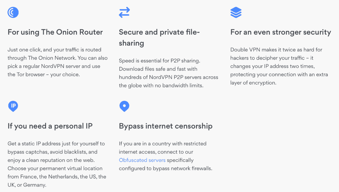Click the file-sharing arrows icon
This screenshot has width=339, height=192.
pos(124,12)
